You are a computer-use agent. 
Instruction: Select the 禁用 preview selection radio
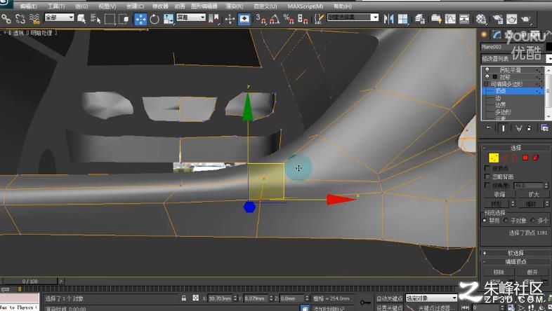point(485,221)
